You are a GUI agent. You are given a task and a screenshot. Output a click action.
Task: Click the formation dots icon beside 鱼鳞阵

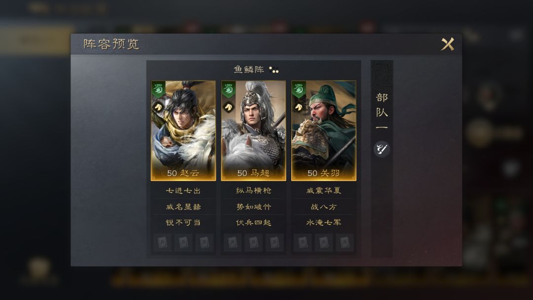coord(273,70)
